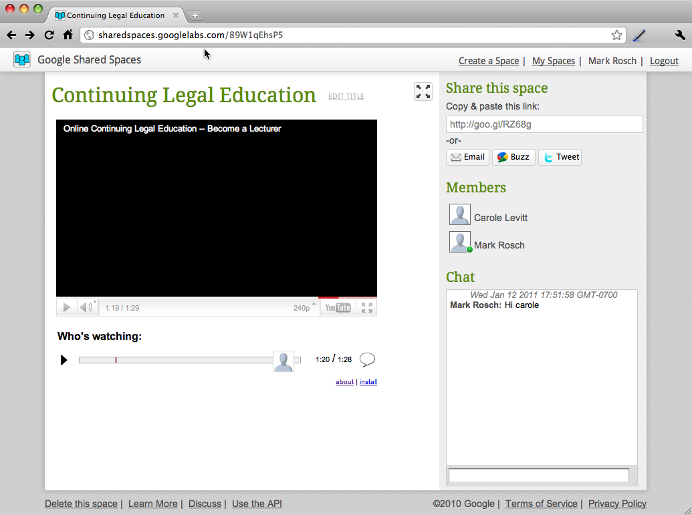The height and width of the screenshot is (515, 692).
Task: Go to My Spaces
Action: [x=554, y=61]
